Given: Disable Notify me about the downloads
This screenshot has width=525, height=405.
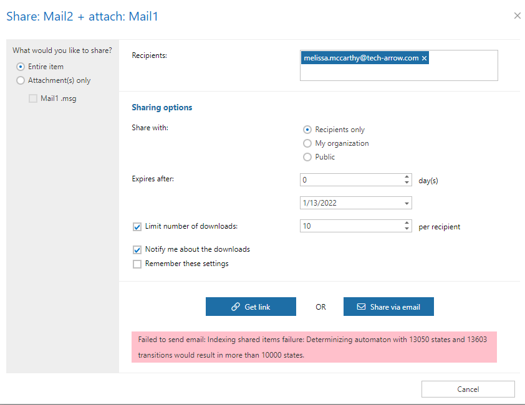Looking at the screenshot, I should click(x=137, y=249).
